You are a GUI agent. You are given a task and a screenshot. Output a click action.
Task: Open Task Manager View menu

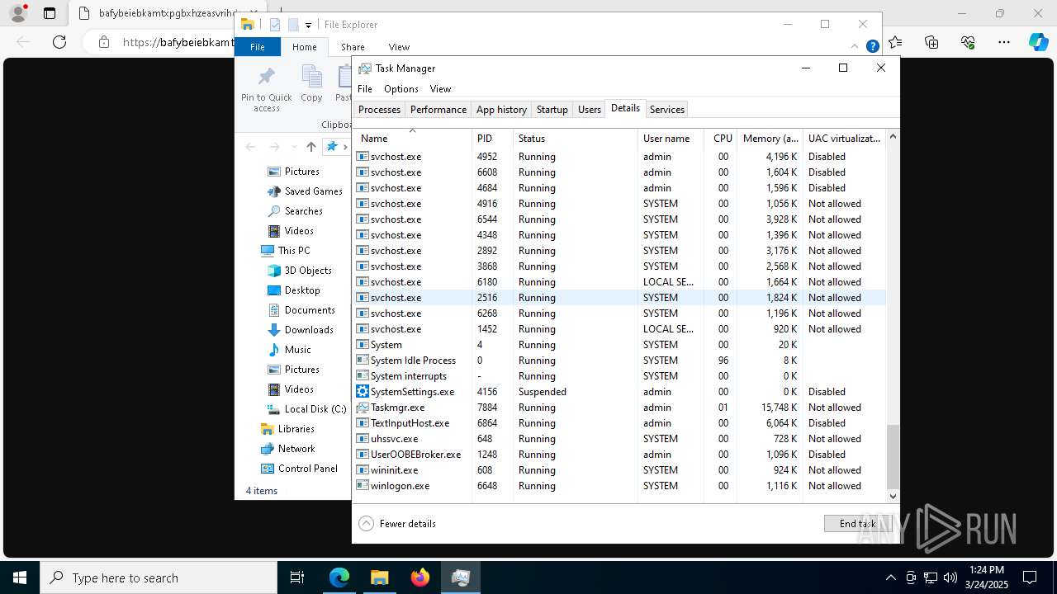pos(440,89)
